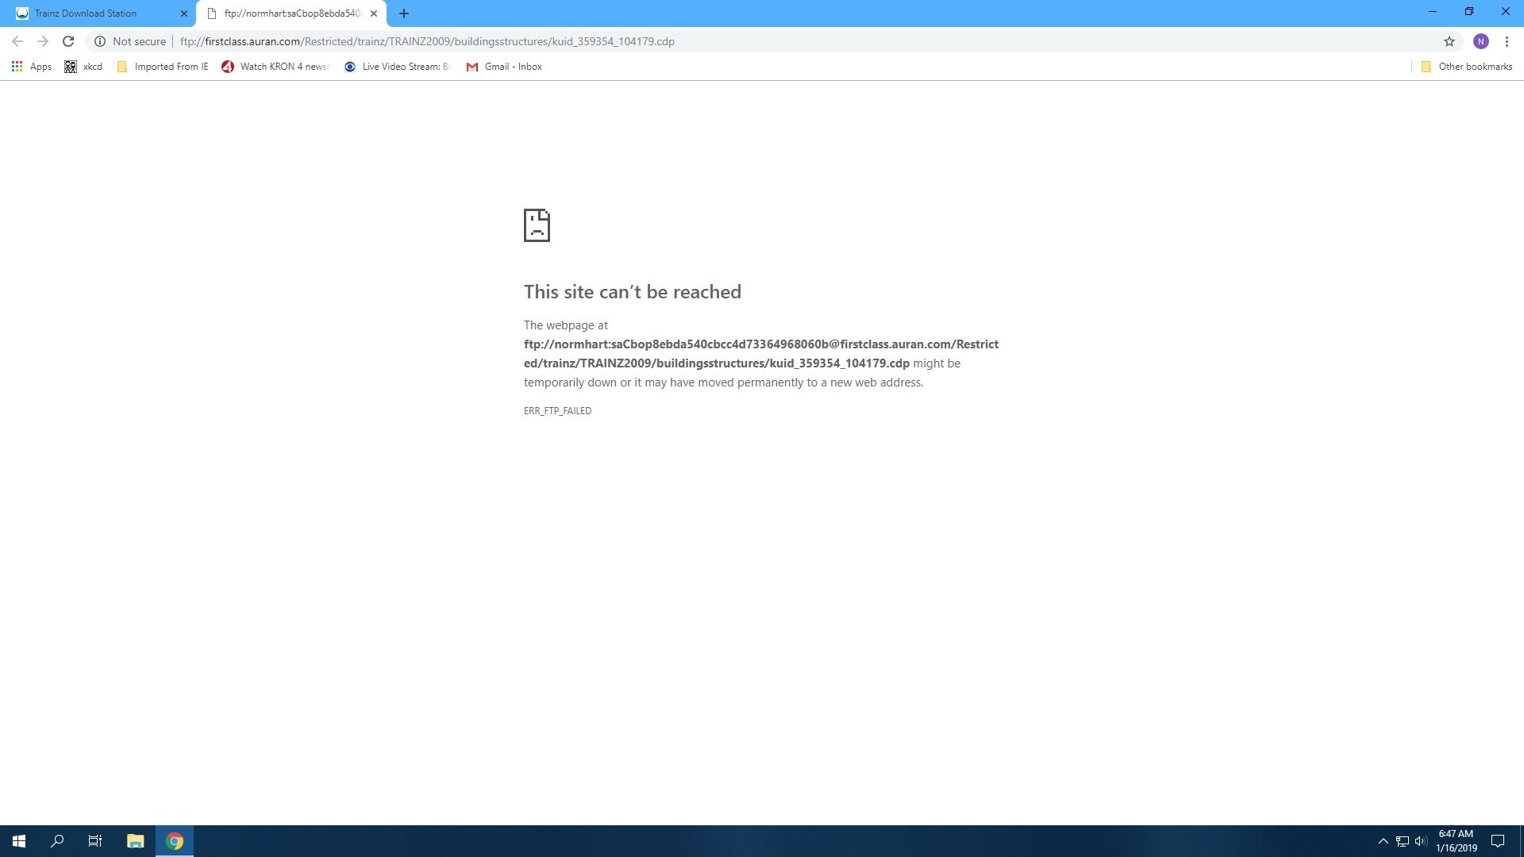This screenshot has width=1524, height=857.
Task: Expand the Imported From IE folder
Action: pos(163,67)
